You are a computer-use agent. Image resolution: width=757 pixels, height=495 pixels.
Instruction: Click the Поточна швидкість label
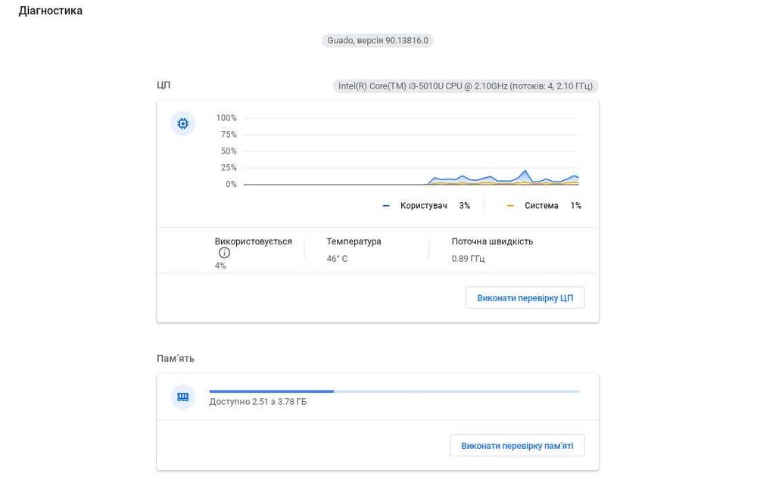pos(493,241)
